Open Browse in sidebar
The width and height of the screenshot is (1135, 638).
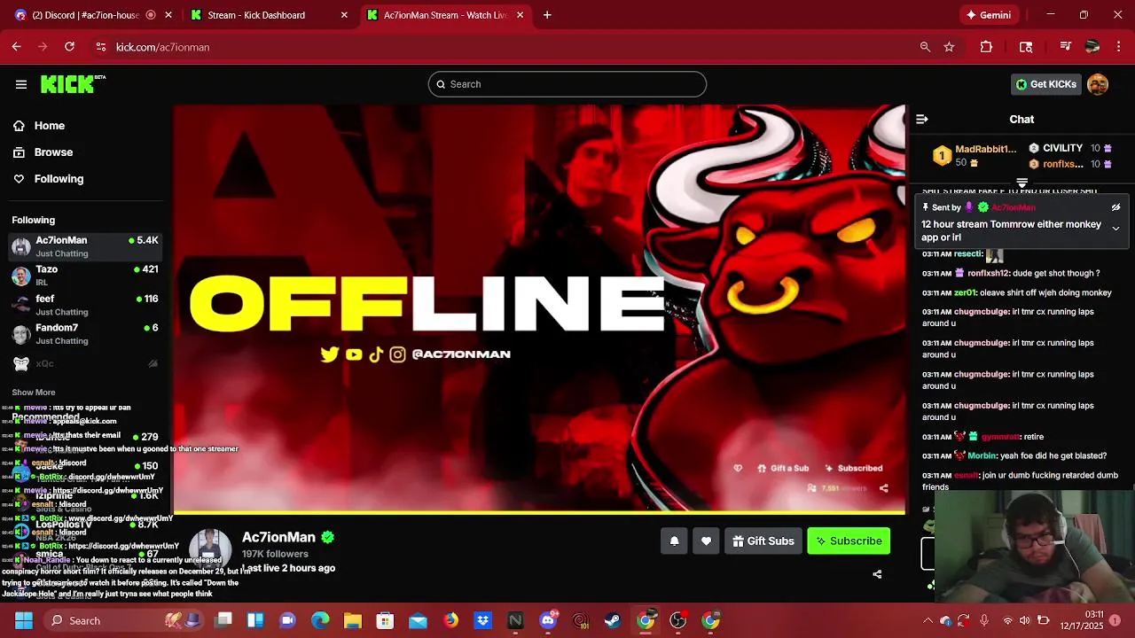pyautogui.click(x=53, y=152)
